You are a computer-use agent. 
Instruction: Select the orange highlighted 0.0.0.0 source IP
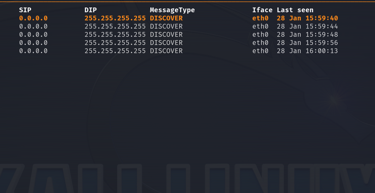click(x=33, y=18)
